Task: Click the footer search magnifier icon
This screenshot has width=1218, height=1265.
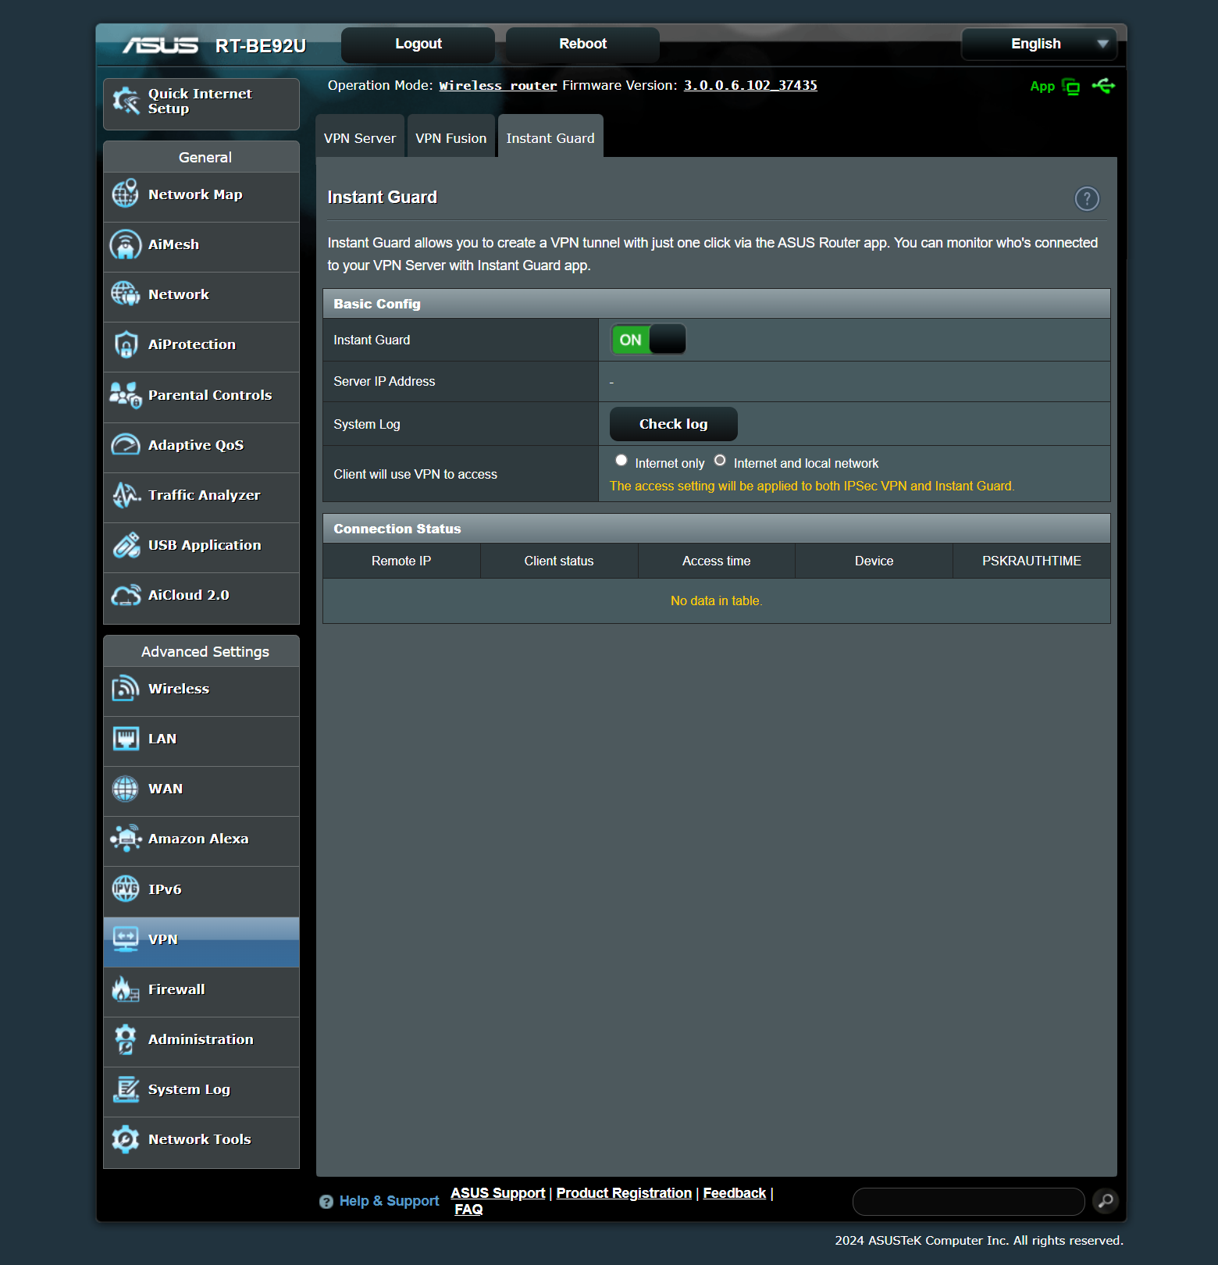Action: point(1106,1201)
